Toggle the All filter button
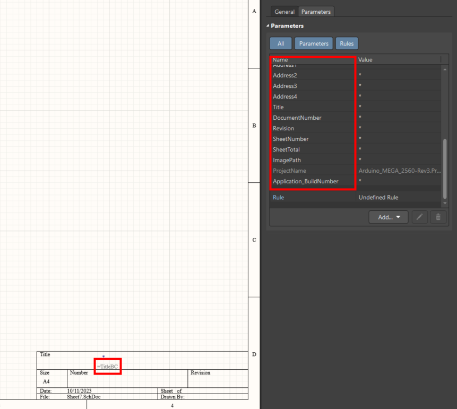 (x=281, y=43)
